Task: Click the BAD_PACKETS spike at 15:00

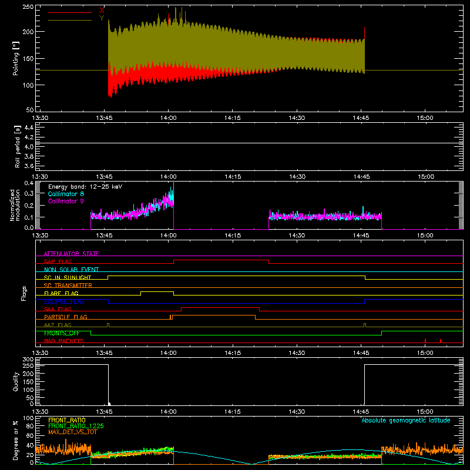Action: (x=425, y=341)
